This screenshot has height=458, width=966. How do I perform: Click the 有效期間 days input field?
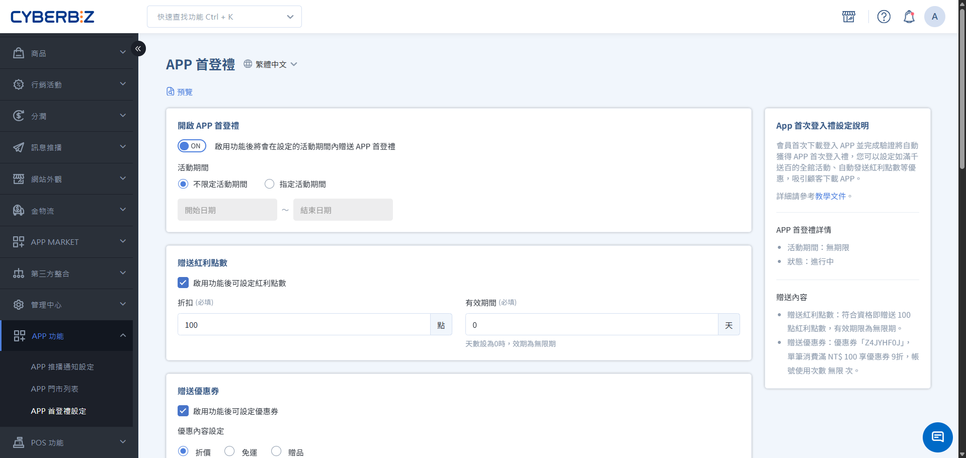(592, 324)
